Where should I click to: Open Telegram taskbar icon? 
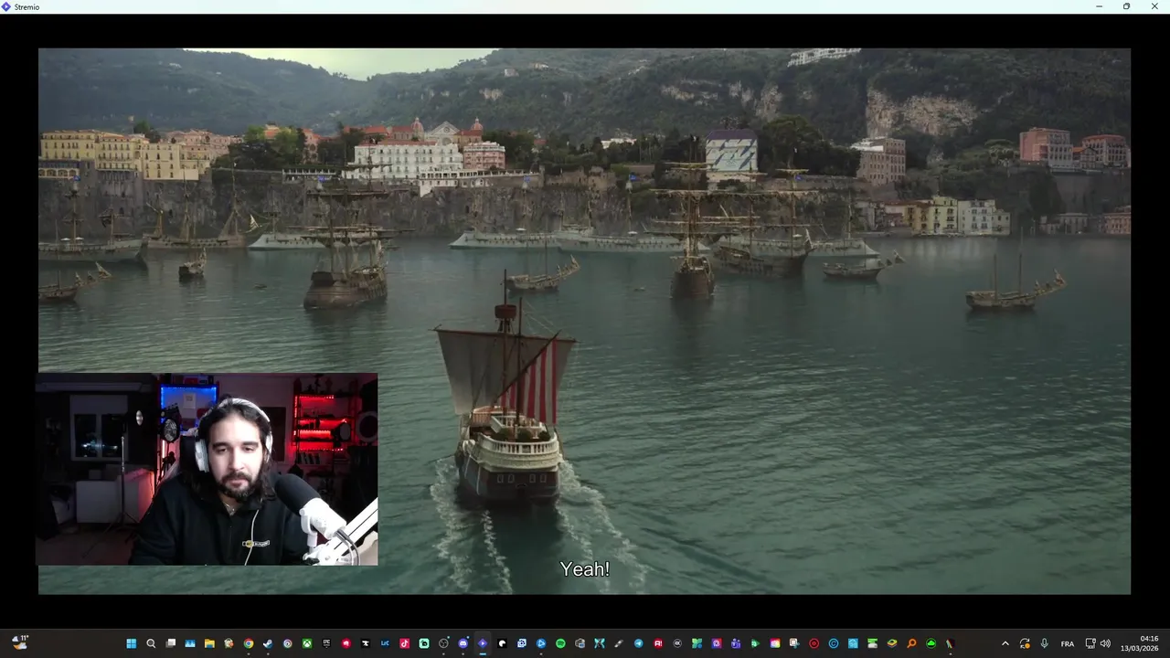click(638, 643)
